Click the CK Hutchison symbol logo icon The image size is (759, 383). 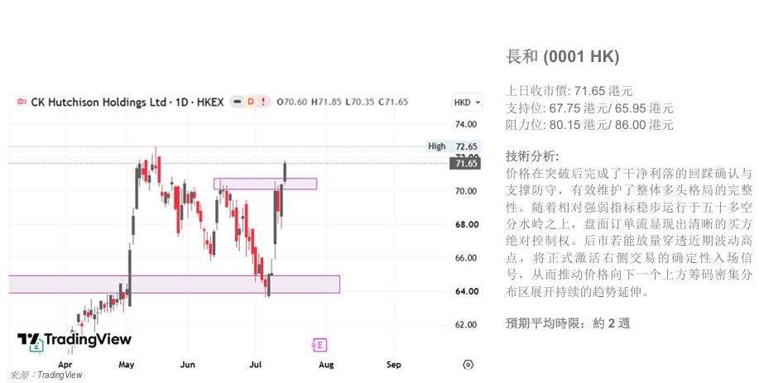pos(22,102)
